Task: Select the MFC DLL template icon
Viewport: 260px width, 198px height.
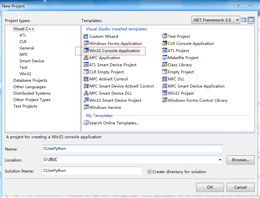Action: point(164,79)
